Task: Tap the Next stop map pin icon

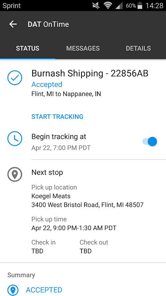Action: [x=15, y=174]
